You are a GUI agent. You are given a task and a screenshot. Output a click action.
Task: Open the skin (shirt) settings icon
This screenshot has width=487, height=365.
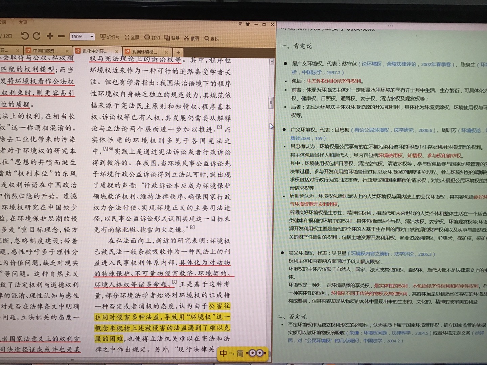(x=248, y=24)
